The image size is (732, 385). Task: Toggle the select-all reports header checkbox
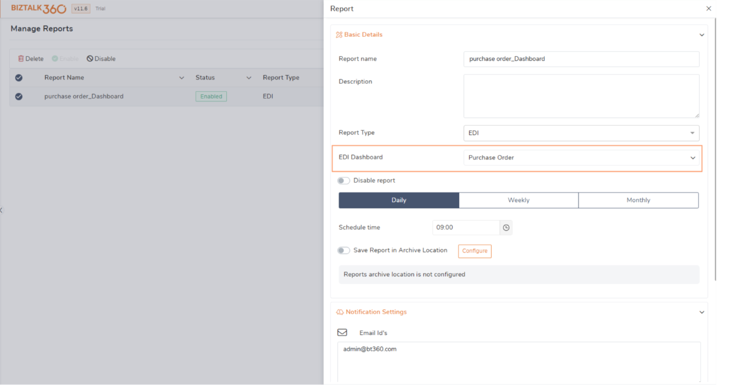pos(19,78)
